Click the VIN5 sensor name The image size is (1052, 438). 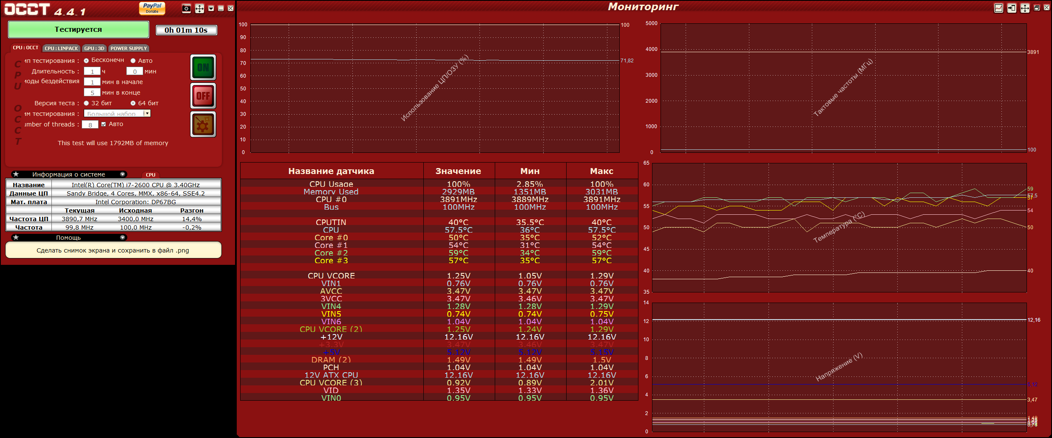point(331,314)
